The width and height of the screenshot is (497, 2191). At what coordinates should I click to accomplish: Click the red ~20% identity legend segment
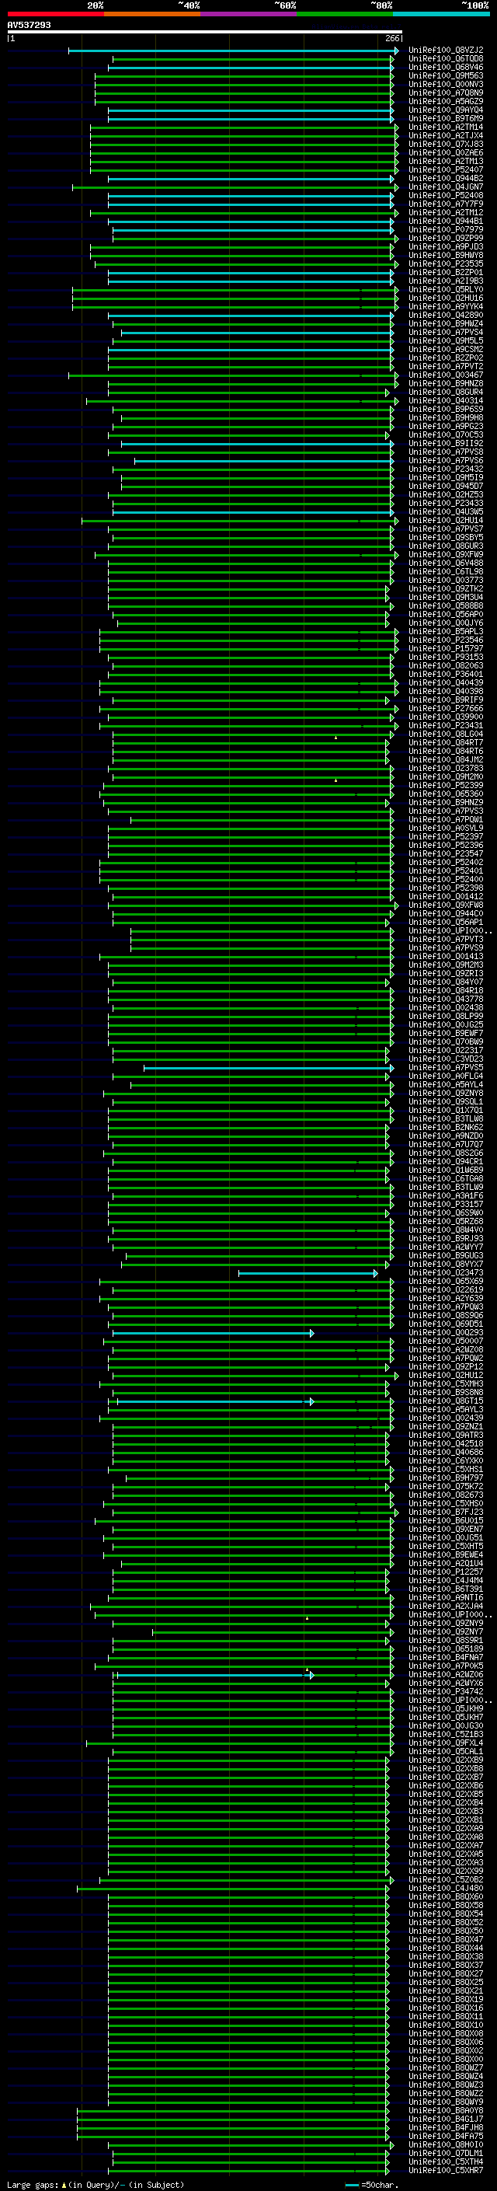click(x=55, y=14)
